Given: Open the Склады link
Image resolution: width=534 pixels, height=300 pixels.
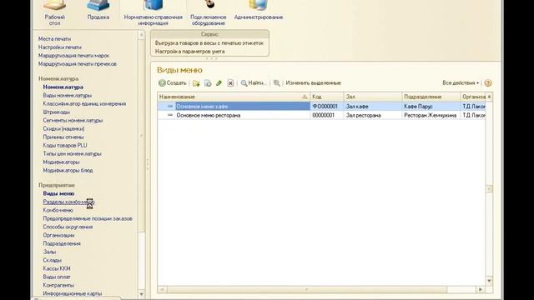Looking at the screenshot, I should tap(52, 260).
